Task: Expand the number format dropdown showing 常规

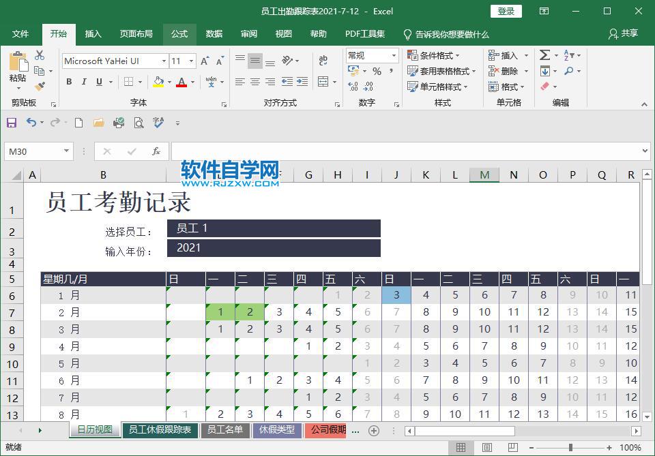Action: click(x=394, y=55)
